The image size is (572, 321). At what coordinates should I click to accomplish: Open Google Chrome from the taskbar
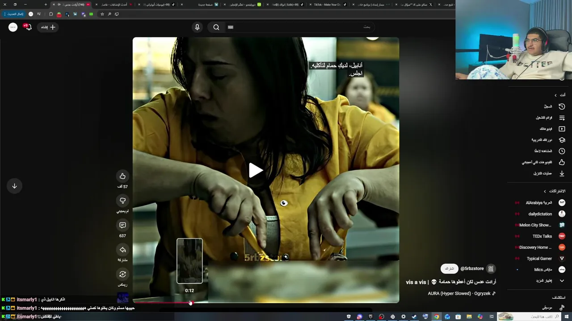tap(436, 317)
